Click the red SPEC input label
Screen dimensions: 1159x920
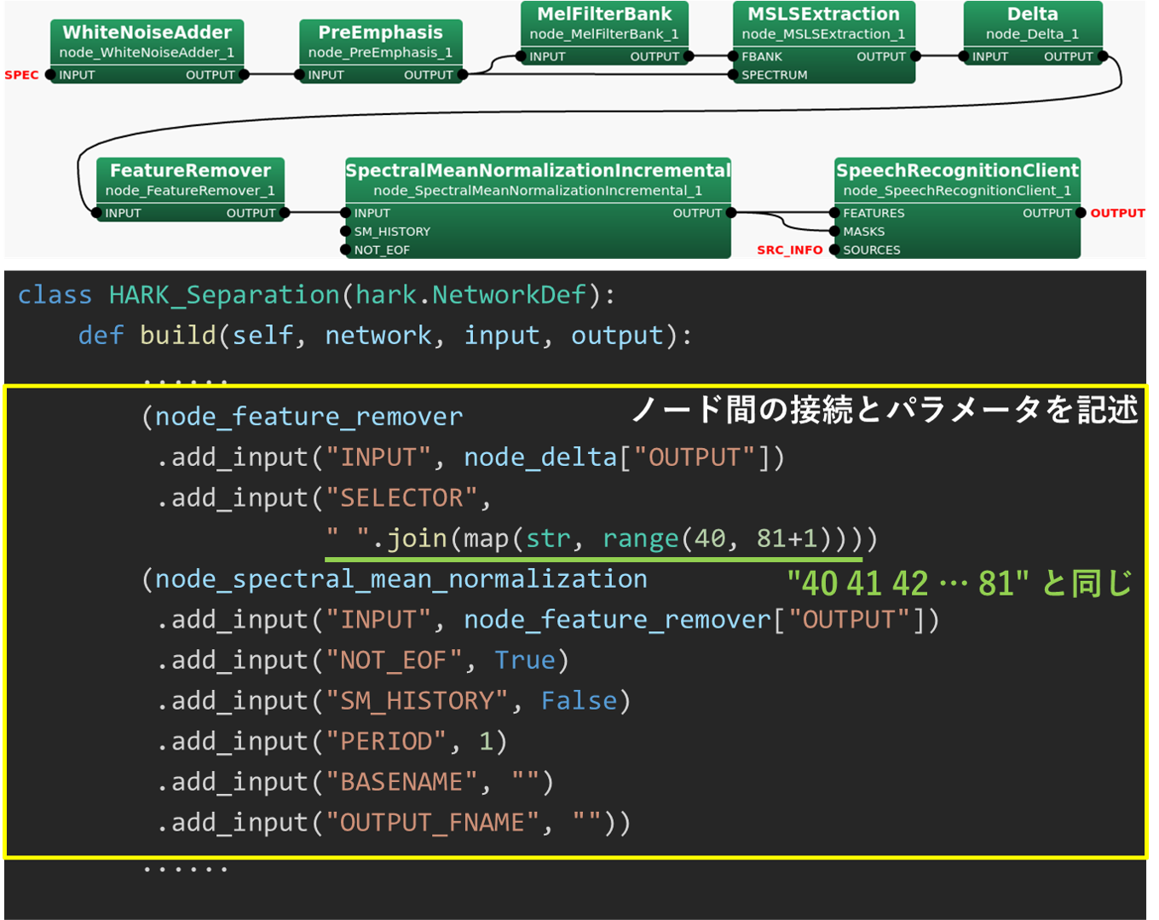click(x=21, y=75)
